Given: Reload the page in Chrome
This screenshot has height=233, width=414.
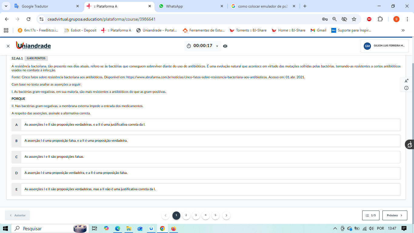Looking at the screenshot, I should (28, 19).
